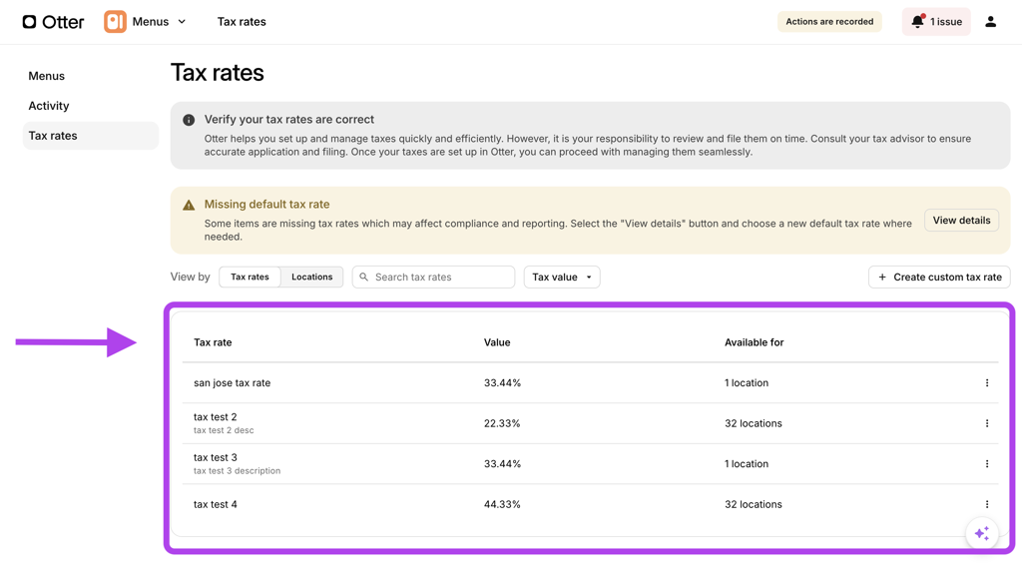Viewport: 1022px width, 576px height.
Task: Switch view to Locations
Action: [311, 278]
